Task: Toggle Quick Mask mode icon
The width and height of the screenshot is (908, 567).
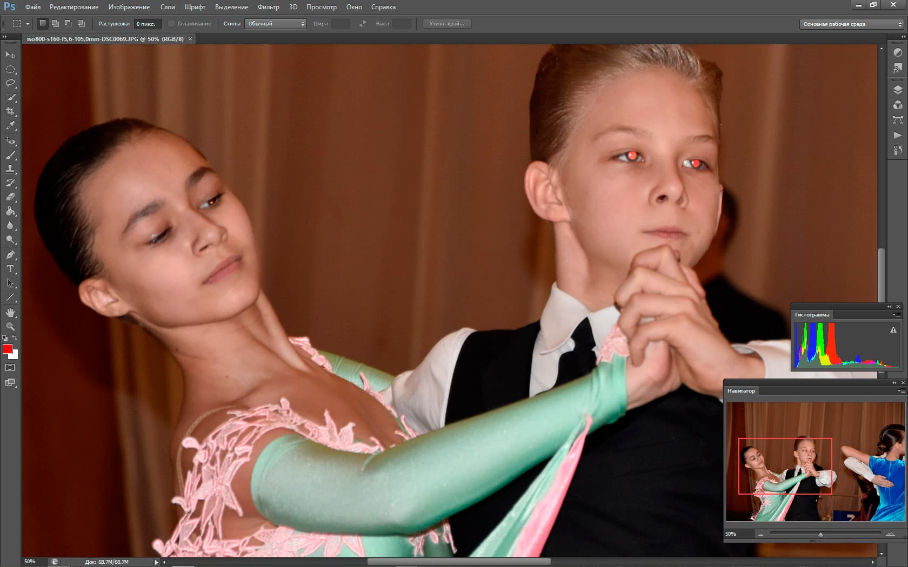Action: pyautogui.click(x=10, y=368)
